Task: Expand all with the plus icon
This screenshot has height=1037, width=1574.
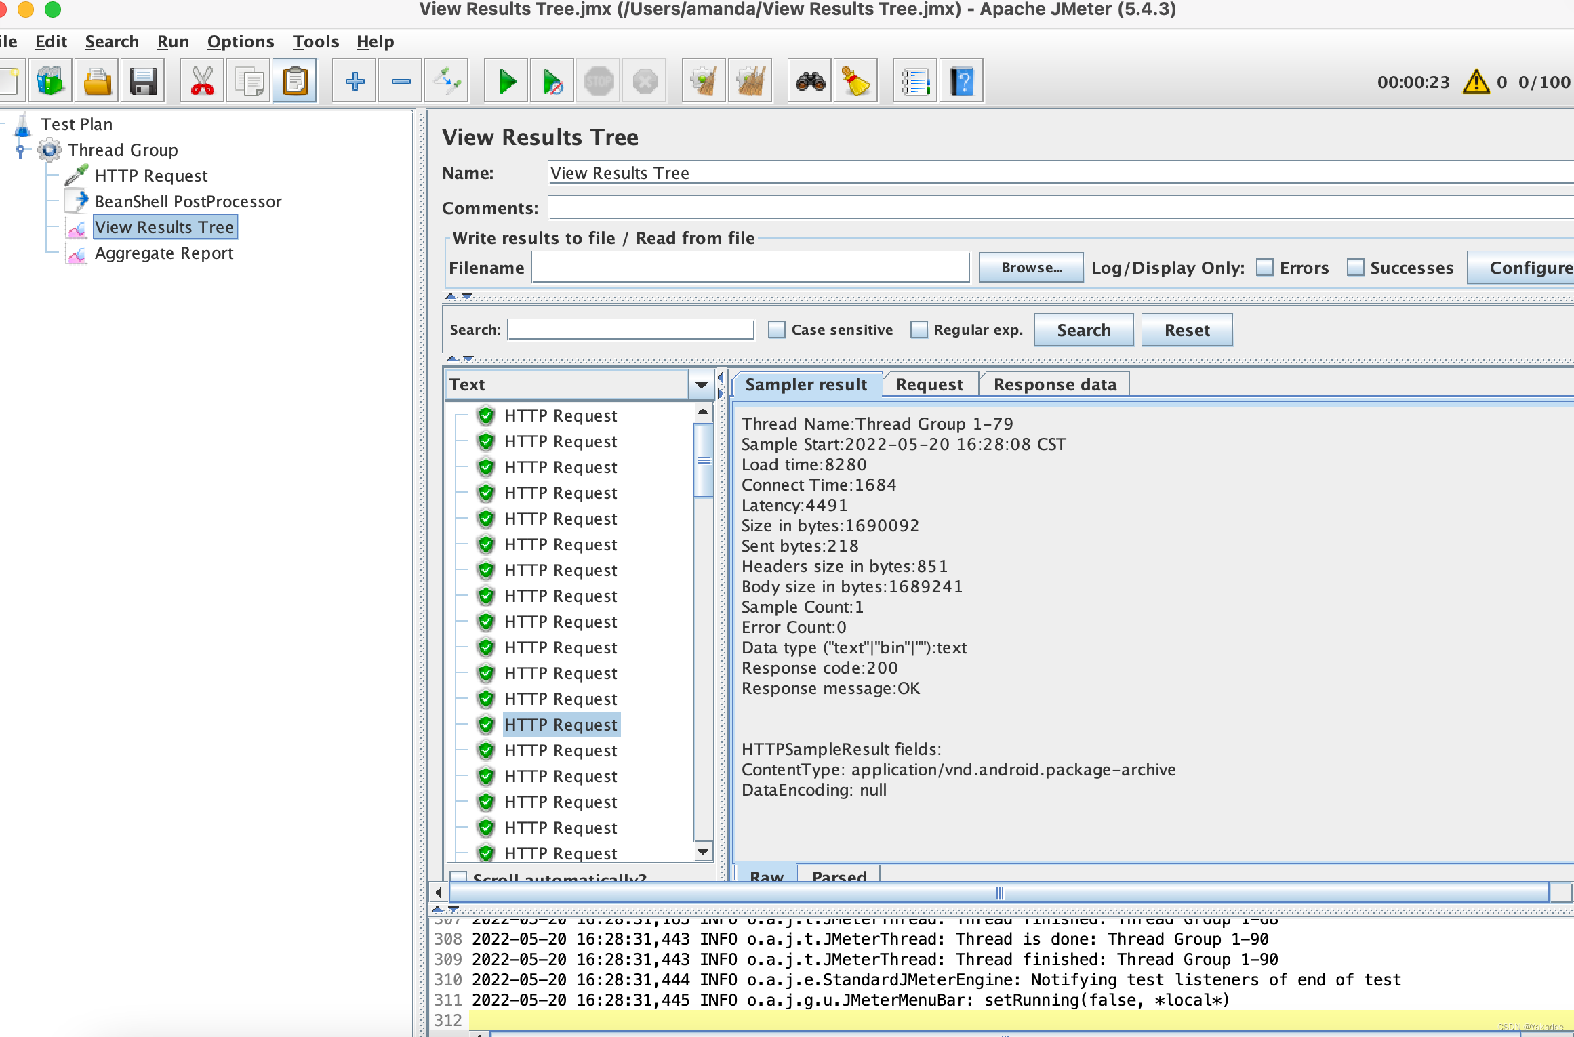Action: [x=355, y=81]
